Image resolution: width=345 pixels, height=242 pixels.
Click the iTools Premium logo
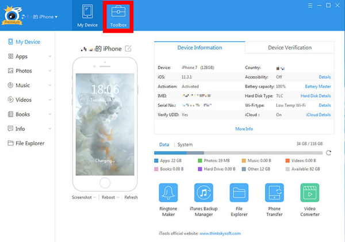click(12, 16)
